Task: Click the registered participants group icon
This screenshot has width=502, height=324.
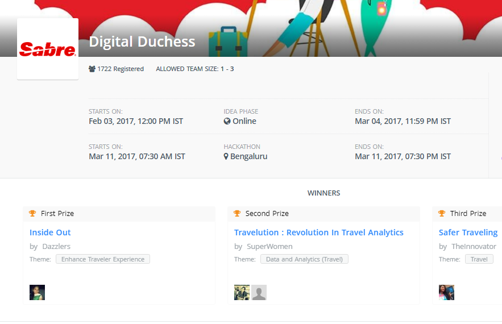Action: coord(92,69)
